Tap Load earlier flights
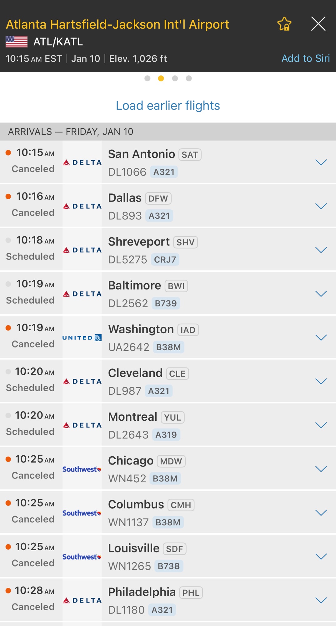Image resolution: width=336 pixels, height=626 pixels. 168,105
